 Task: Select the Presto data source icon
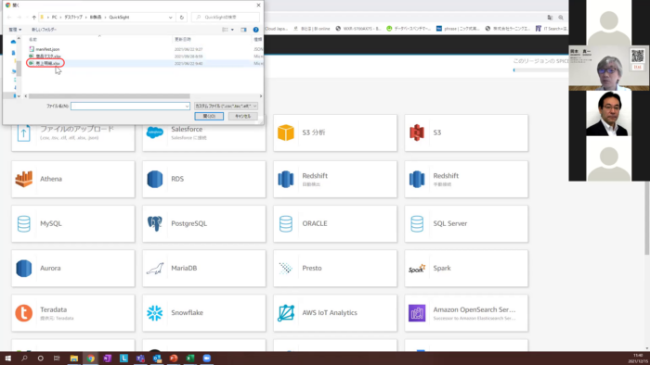pyautogui.click(x=286, y=269)
